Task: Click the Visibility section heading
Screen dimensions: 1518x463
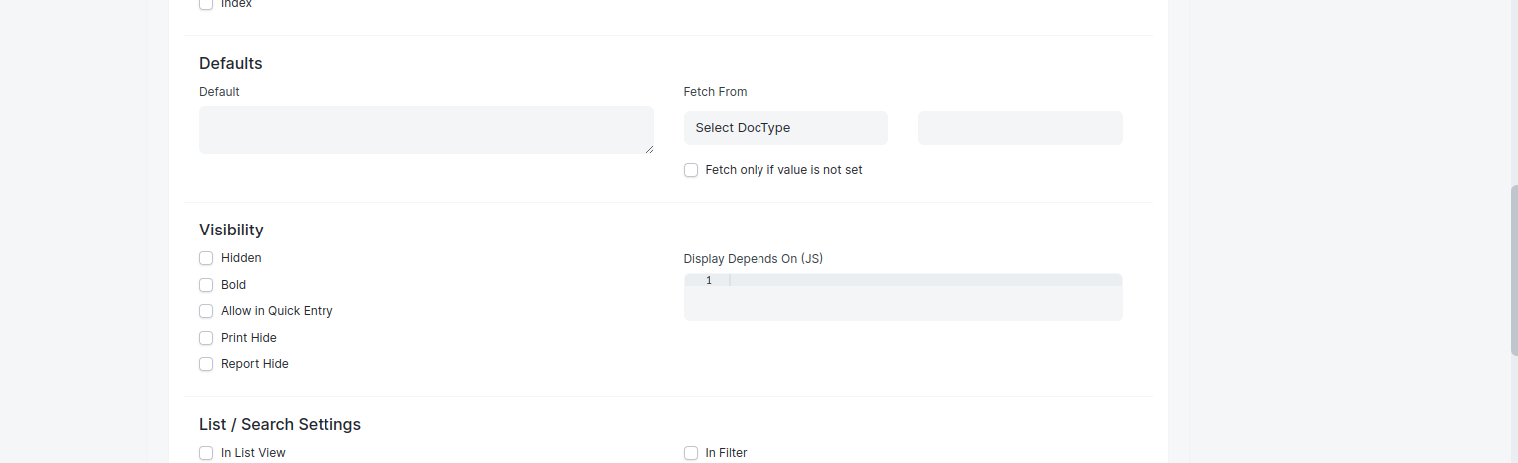Action: [231, 230]
